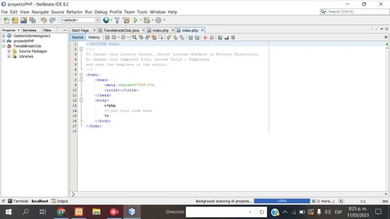Collapse the comment fold at line 2

point(81,49)
